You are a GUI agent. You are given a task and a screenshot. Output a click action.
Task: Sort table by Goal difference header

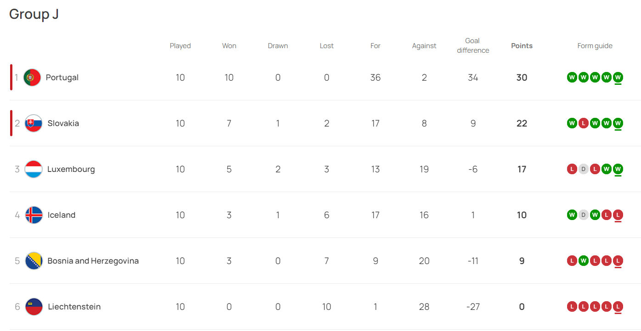pyautogui.click(x=473, y=46)
